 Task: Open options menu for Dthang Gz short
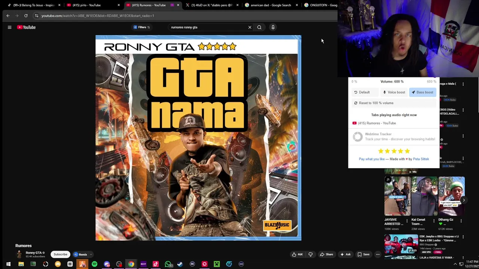(461, 221)
